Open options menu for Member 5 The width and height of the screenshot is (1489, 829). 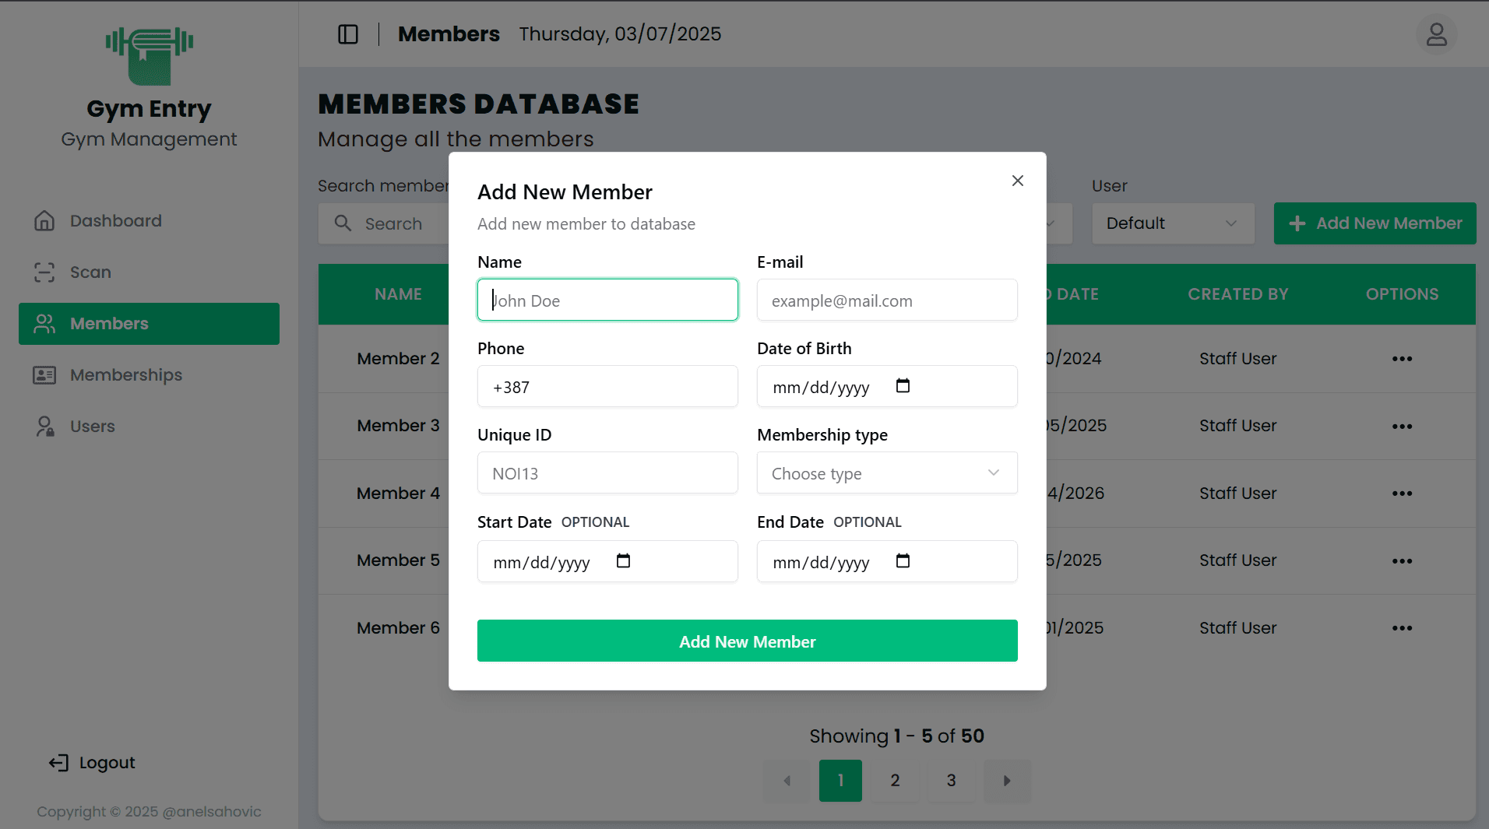pyautogui.click(x=1402, y=561)
